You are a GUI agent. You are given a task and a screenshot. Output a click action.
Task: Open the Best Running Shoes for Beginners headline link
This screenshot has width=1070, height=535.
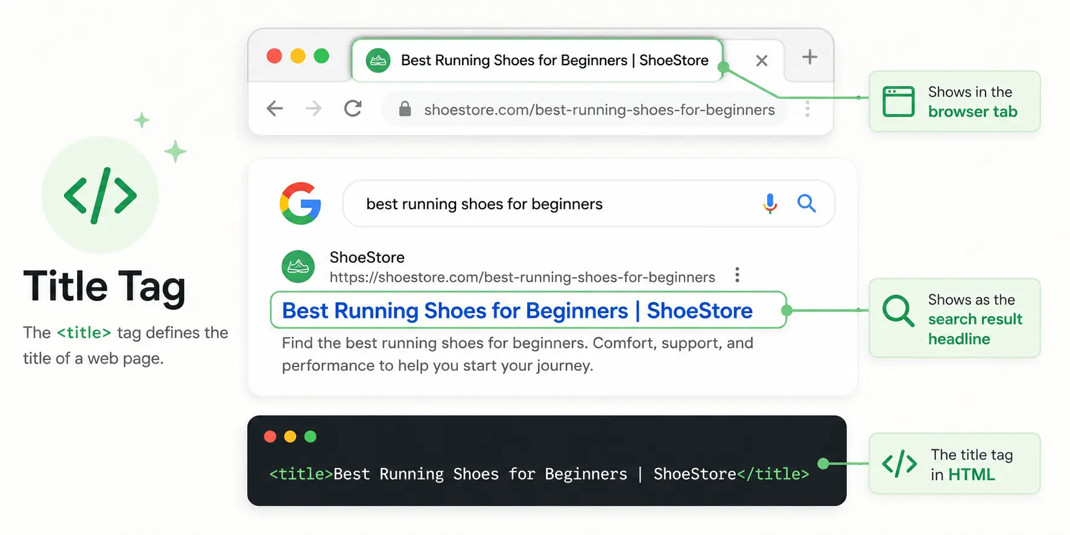(x=517, y=311)
